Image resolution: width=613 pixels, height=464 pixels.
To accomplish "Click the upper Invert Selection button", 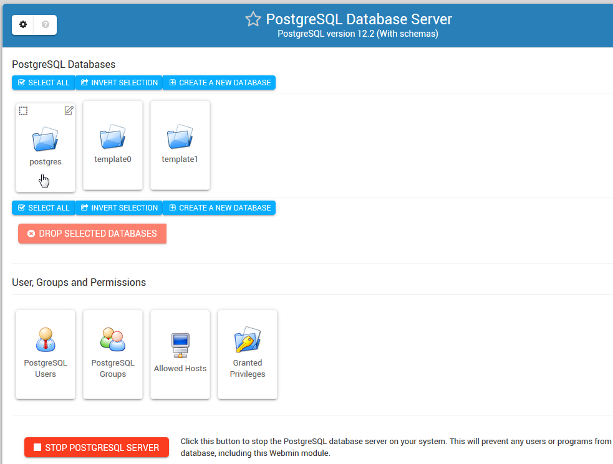I will click(119, 83).
